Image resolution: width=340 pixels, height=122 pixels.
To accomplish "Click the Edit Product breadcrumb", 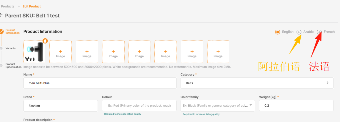I will tap(32, 6).
